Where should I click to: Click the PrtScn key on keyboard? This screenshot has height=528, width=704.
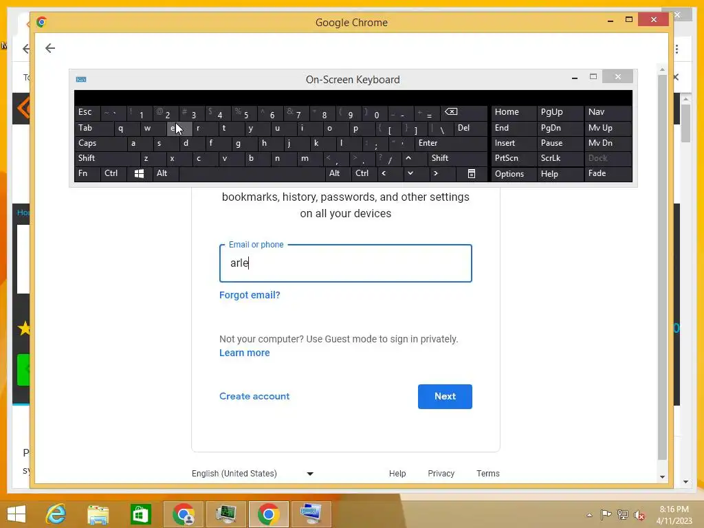(x=514, y=158)
